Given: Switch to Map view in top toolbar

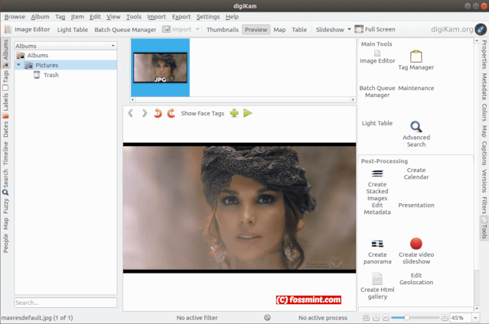Looking at the screenshot, I should tap(279, 29).
